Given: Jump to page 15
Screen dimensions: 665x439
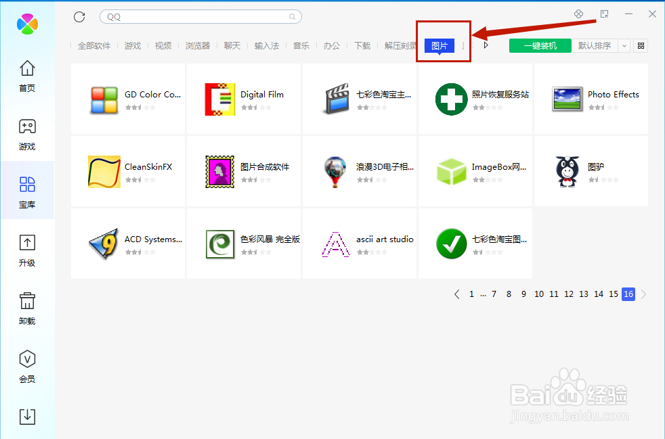Looking at the screenshot, I should click(614, 294).
